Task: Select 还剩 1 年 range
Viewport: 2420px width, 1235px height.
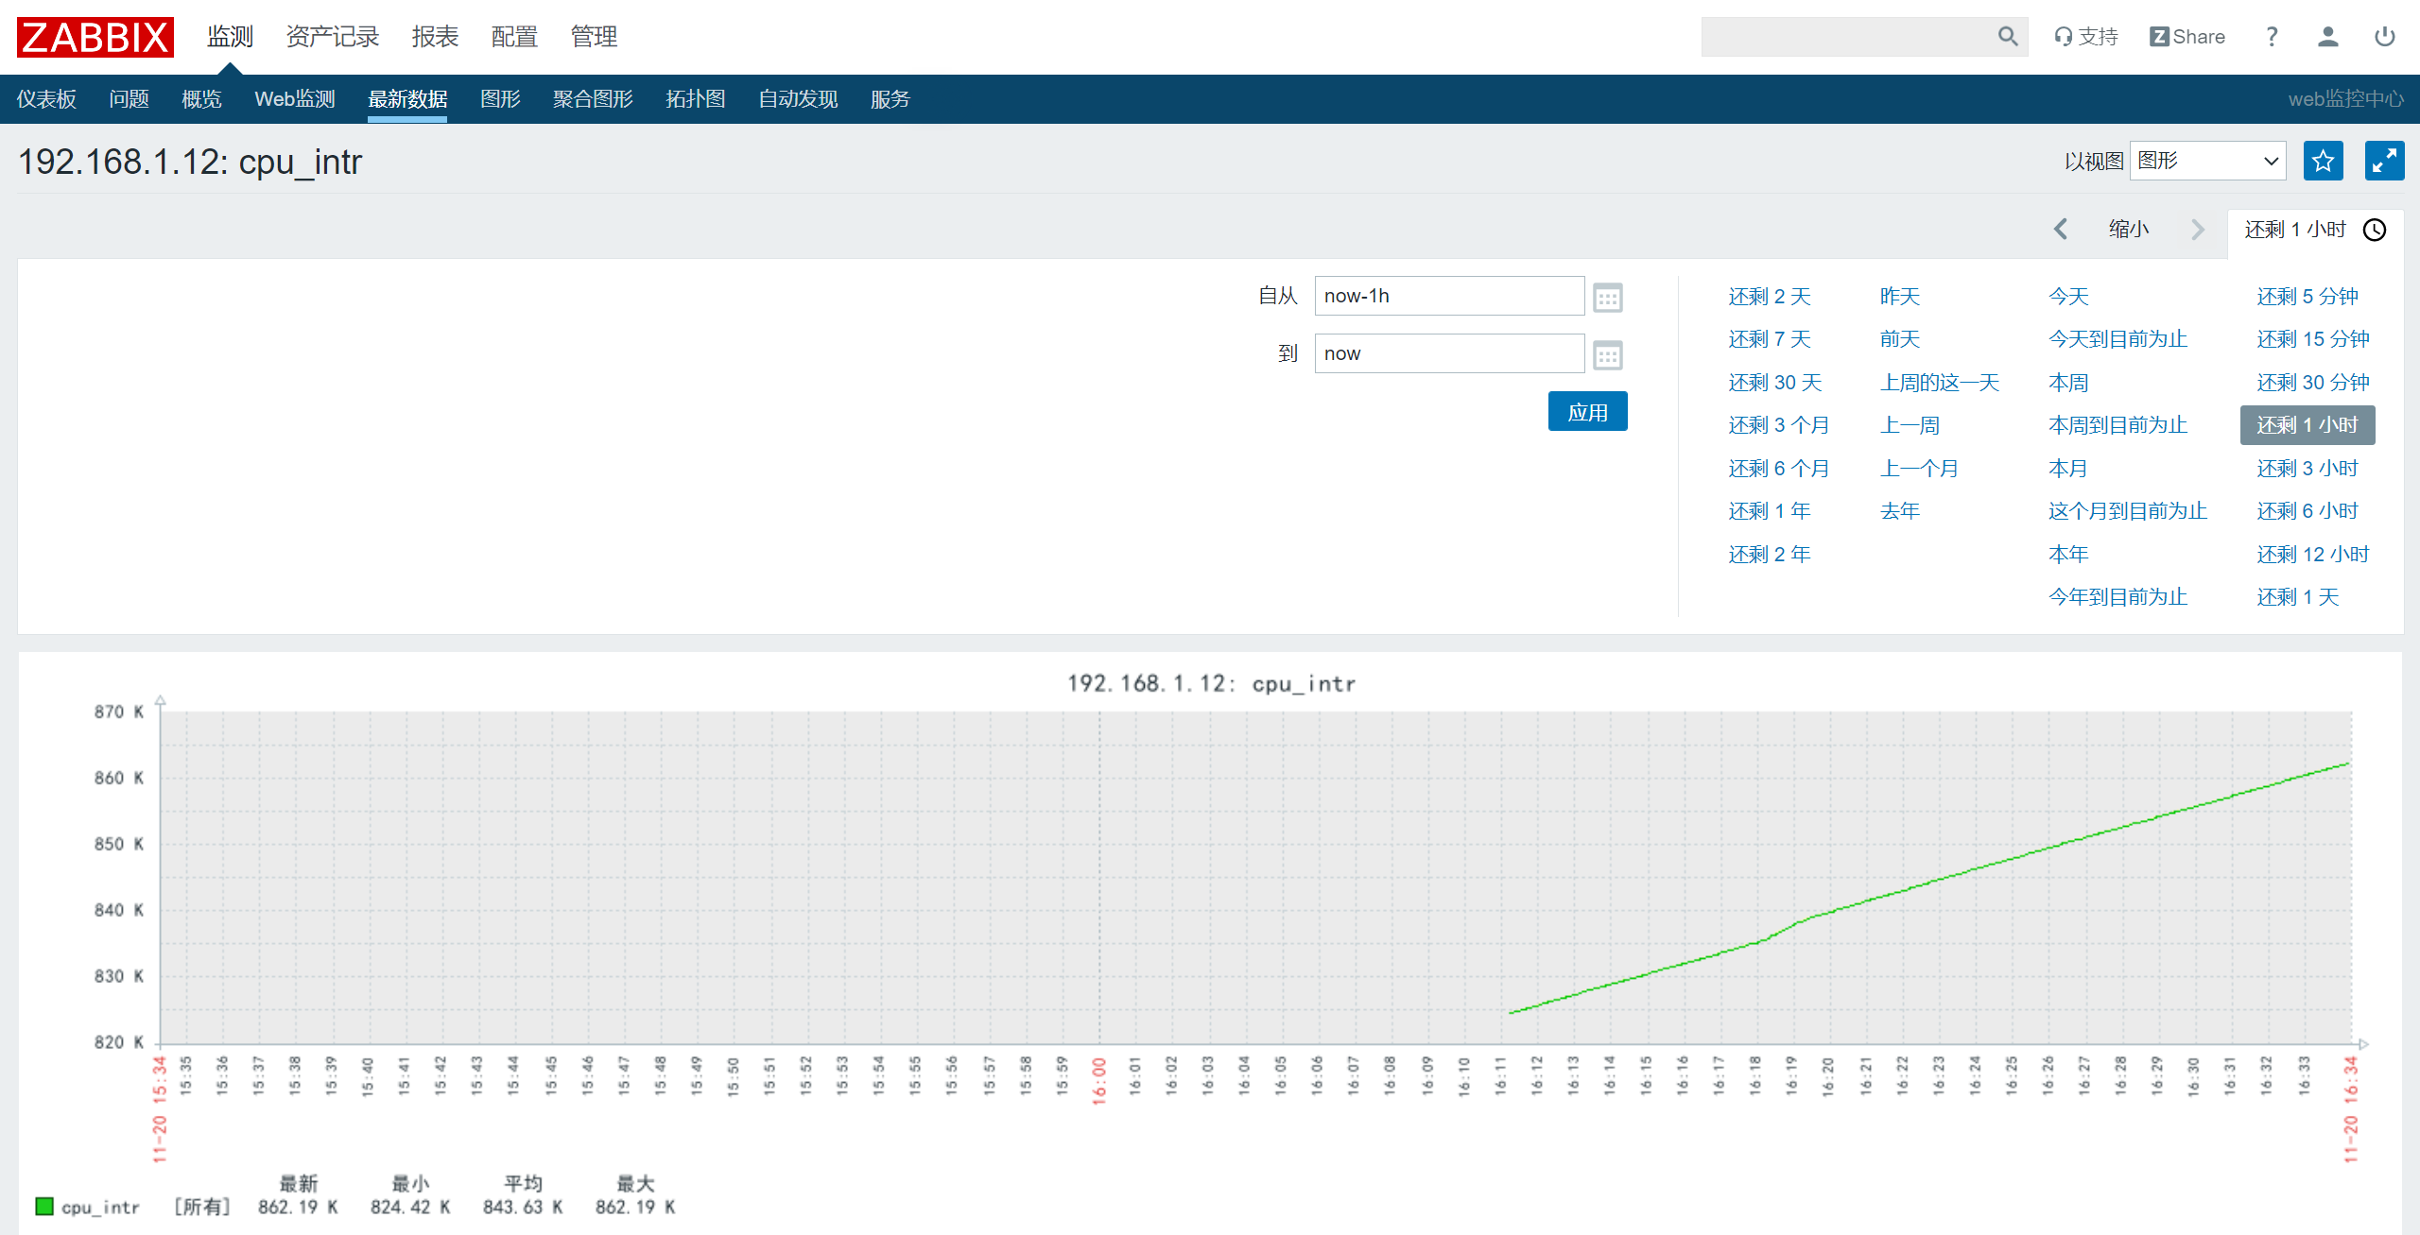Action: coord(1770,511)
